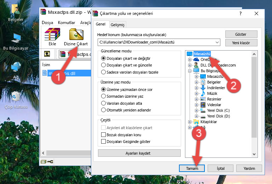Click the Yerel Disk (D:) drive icon
The height and width of the screenshot is (184, 272).
[203, 116]
